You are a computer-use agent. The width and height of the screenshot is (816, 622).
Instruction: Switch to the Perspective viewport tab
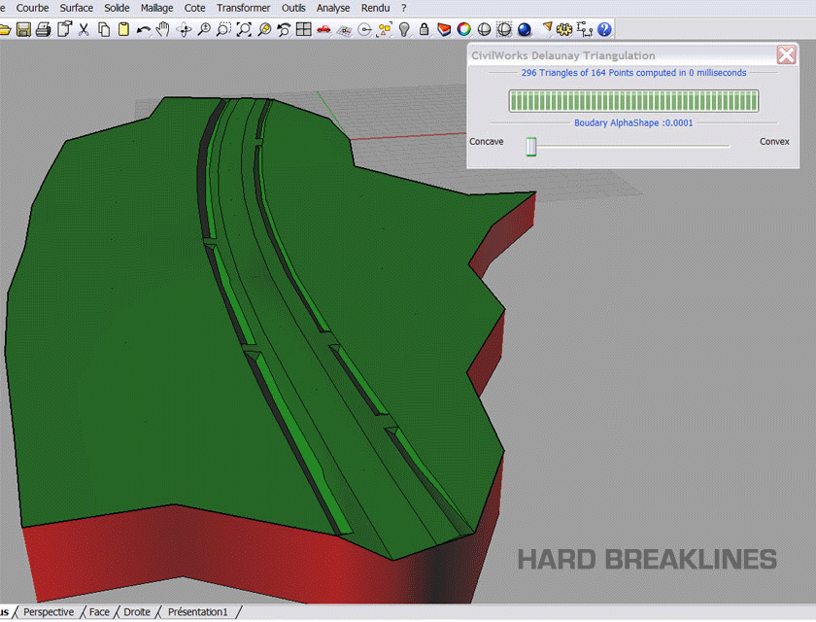tap(49, 612)
